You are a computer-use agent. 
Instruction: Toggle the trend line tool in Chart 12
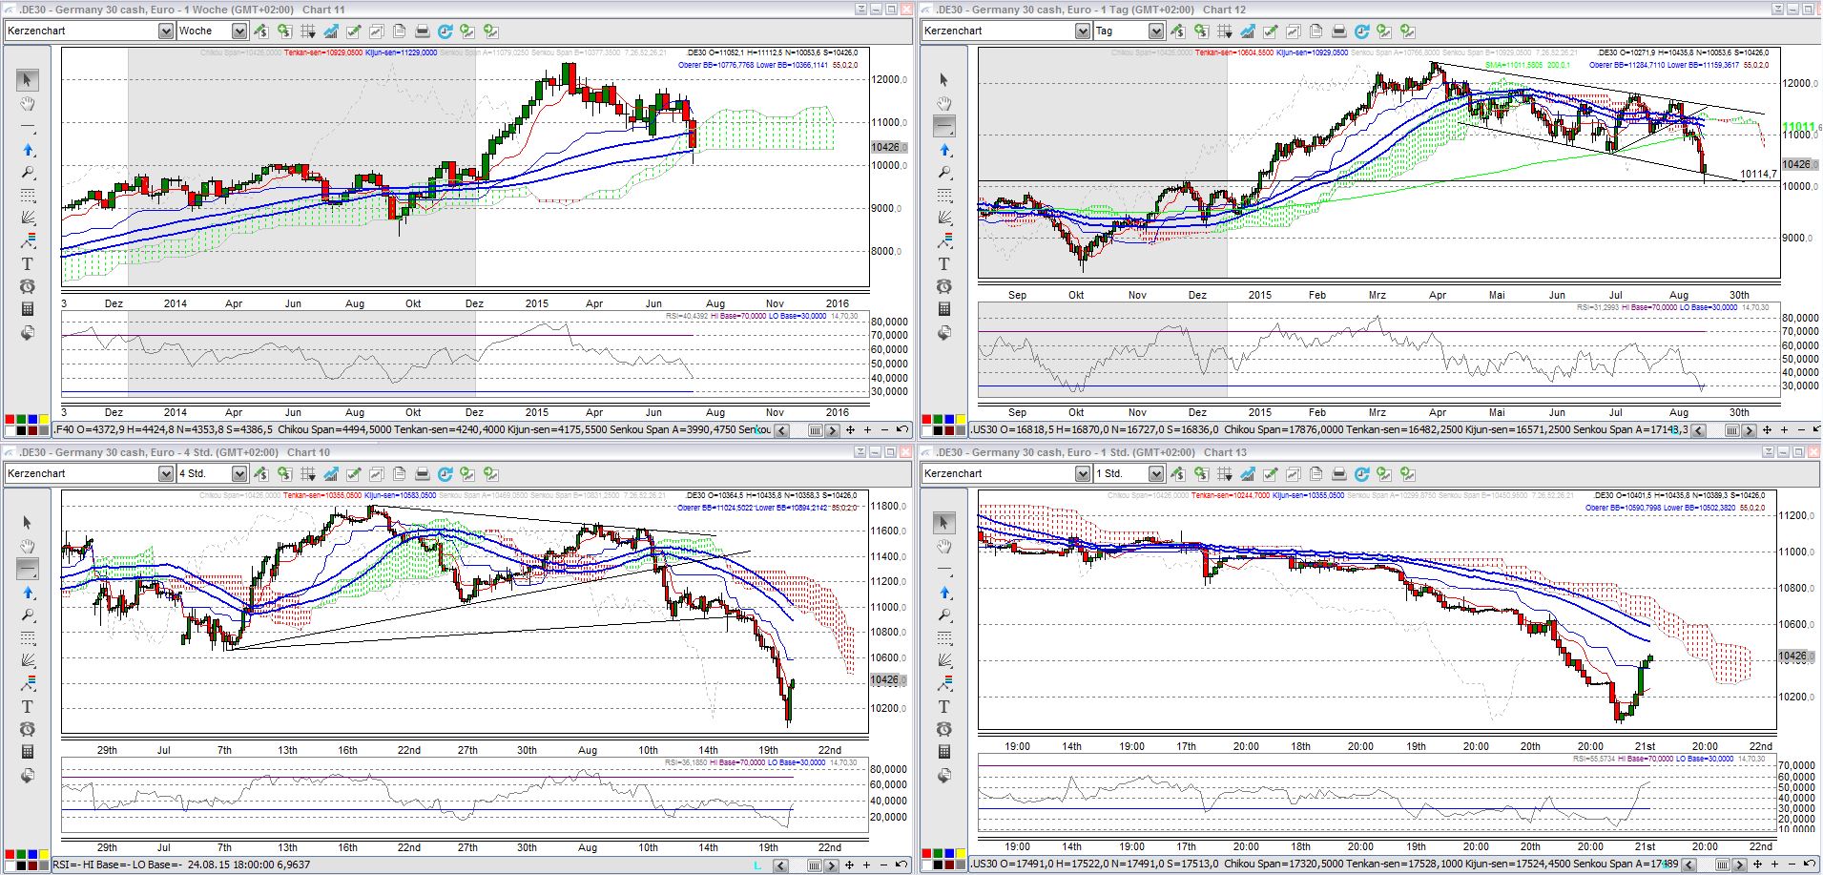(944, 126)
